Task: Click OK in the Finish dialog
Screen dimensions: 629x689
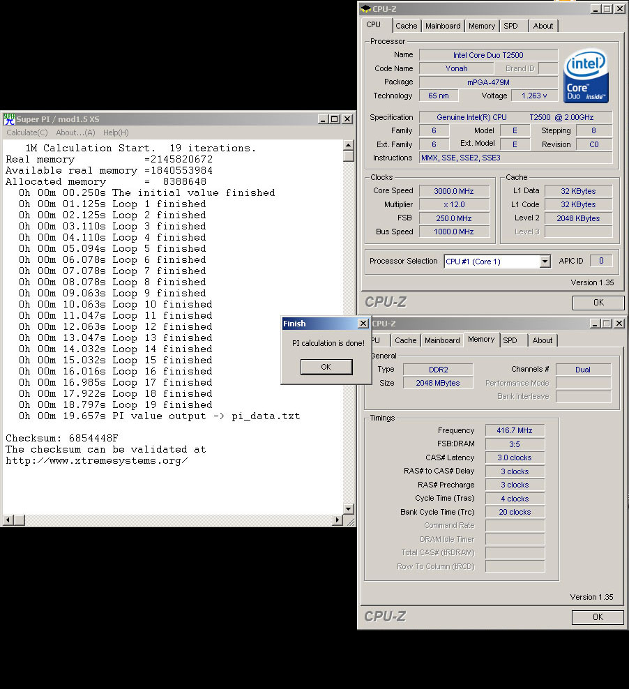Action: pyautogui.click(x=326, y=367)
